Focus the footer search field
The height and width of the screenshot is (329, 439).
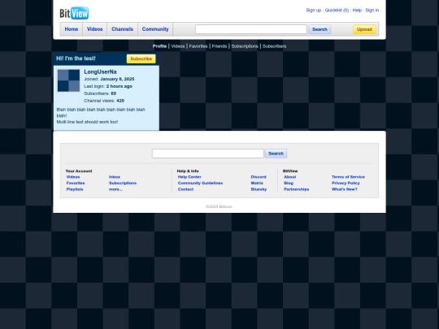pyautogui.click(x=208, y=154)
